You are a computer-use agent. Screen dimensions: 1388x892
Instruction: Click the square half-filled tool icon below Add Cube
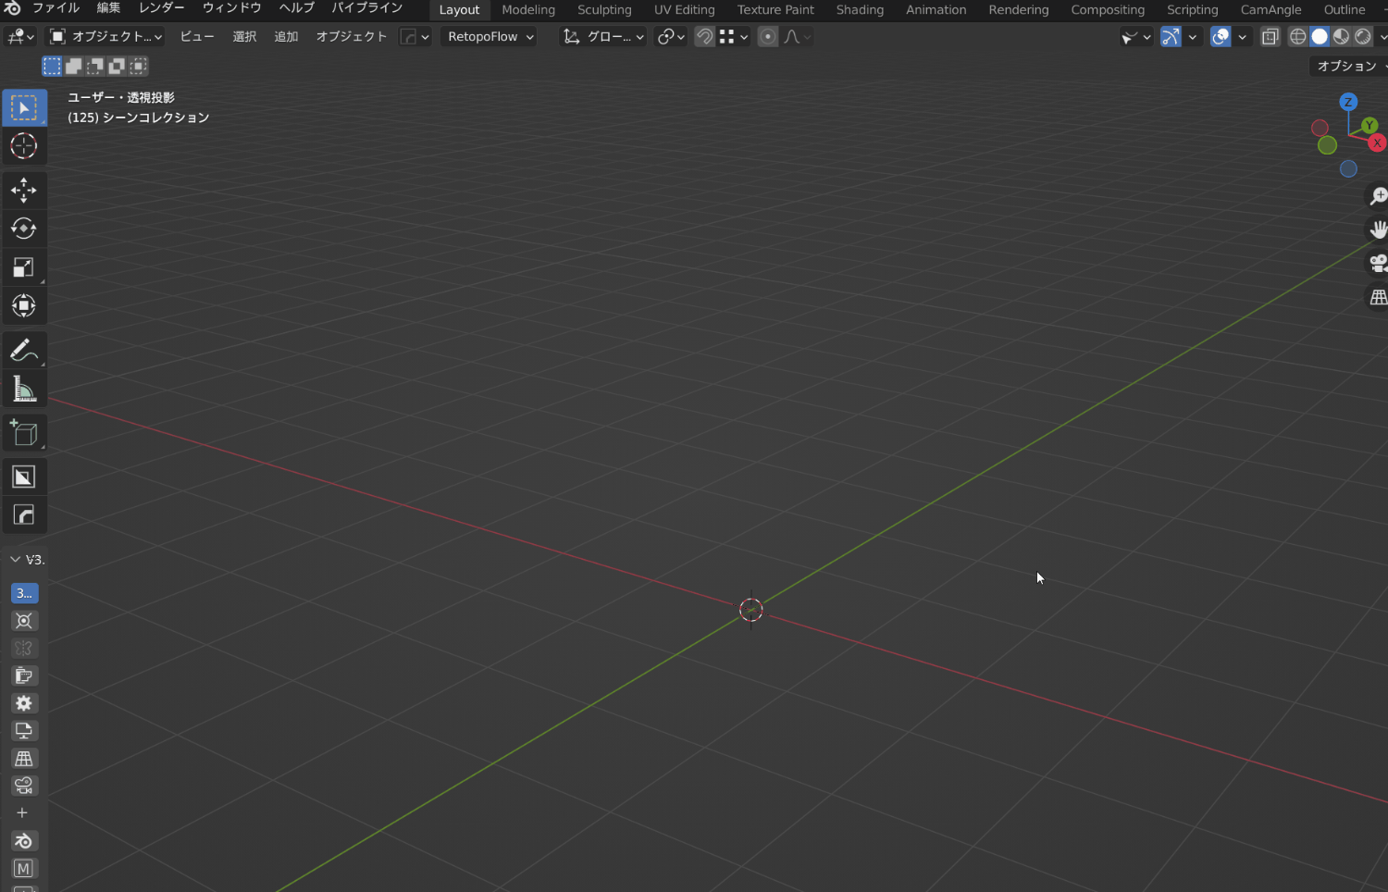(x=24, y=477)
